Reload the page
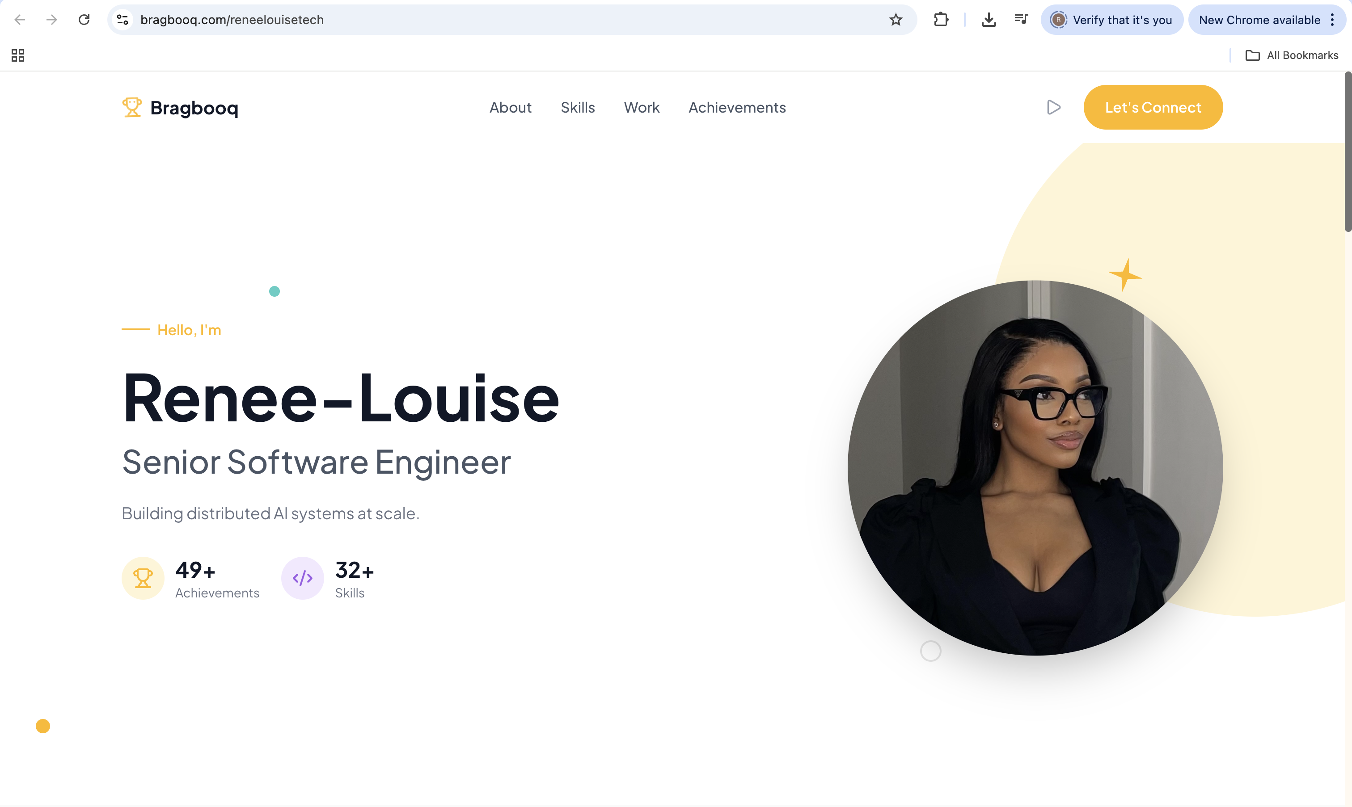Viewport: 1352px width, 807px height. (84, 20)
